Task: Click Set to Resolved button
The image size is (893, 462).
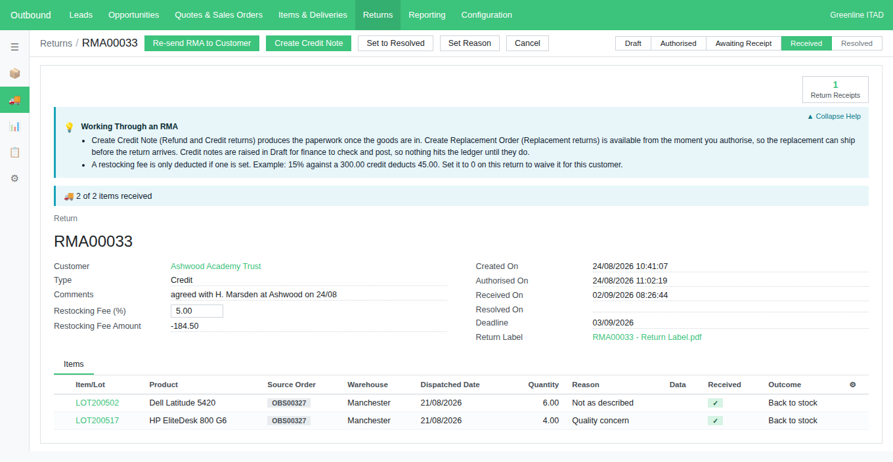Action: [x=395, y=43]
